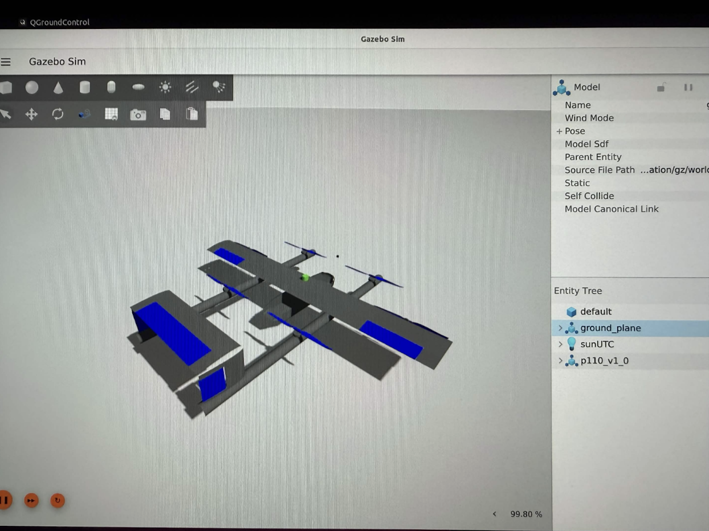The image size is (709, 531).
Task: Insert a cylinder shape
Action: (84, 87)
